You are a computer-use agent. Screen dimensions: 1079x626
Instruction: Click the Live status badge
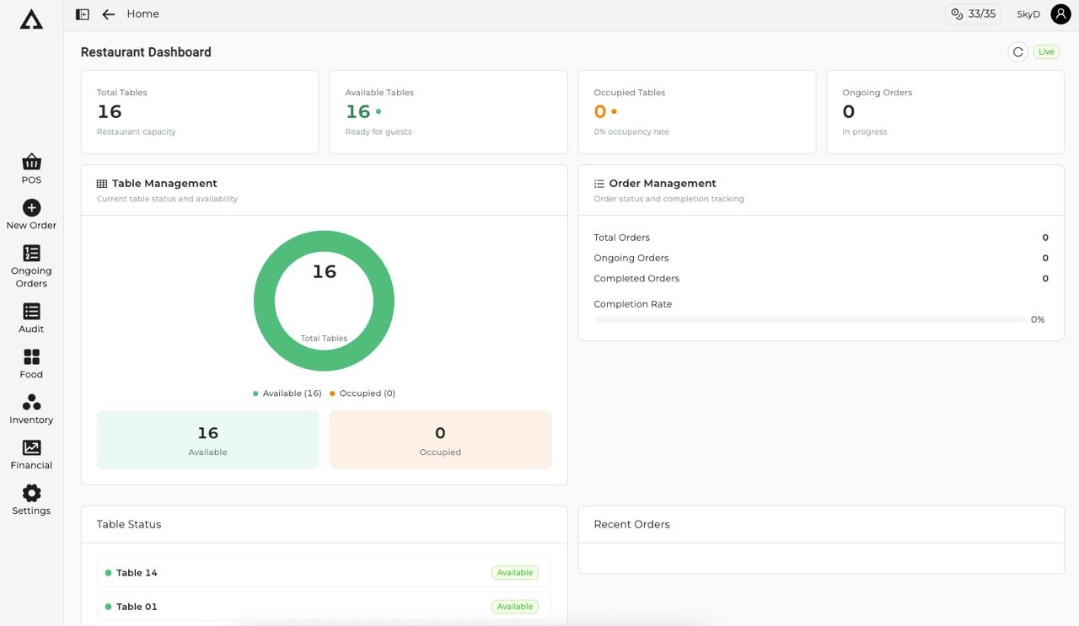(x=1046, y=52)
